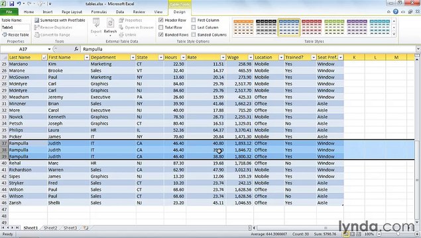The image size is (421, 238).
Task: Go to last sheet navigation arrow
Action: [17, 228]
